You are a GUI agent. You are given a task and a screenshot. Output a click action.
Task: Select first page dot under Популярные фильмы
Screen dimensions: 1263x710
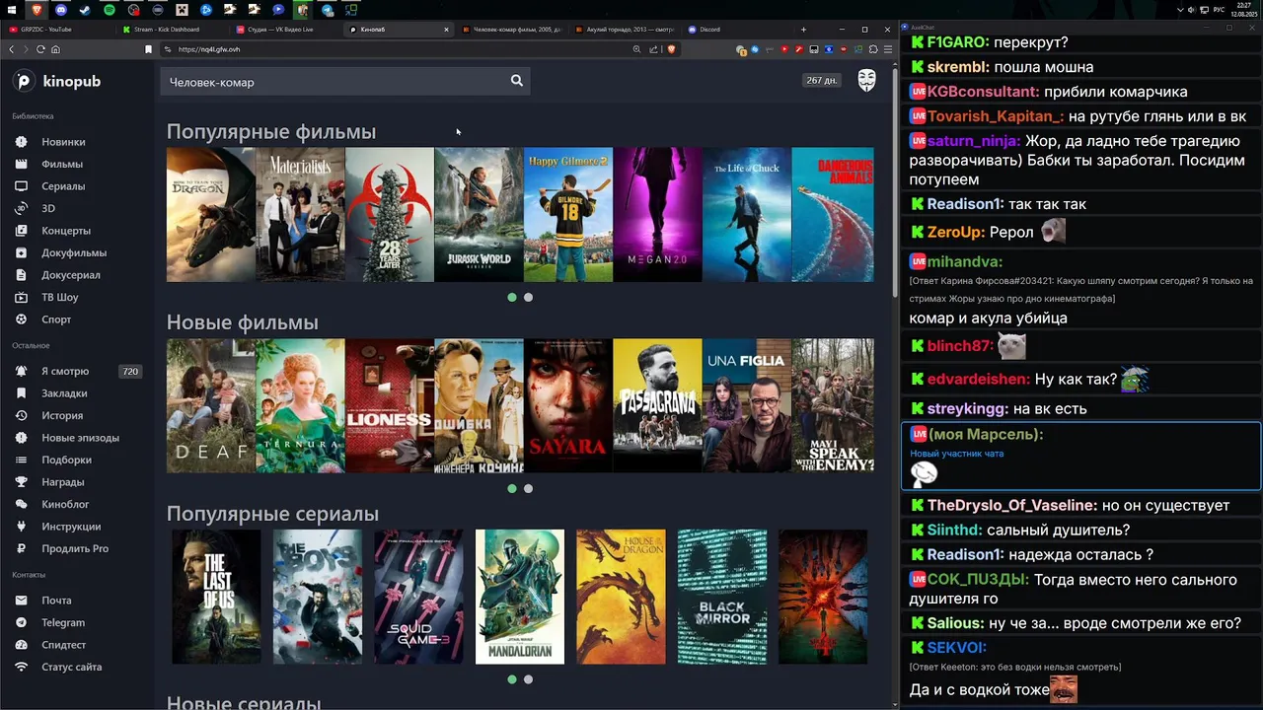[x=511, y=297]
